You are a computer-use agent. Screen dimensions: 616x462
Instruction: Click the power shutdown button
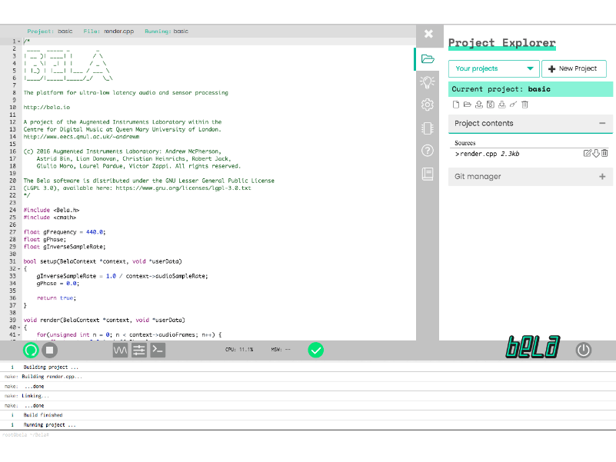point(584,350)
